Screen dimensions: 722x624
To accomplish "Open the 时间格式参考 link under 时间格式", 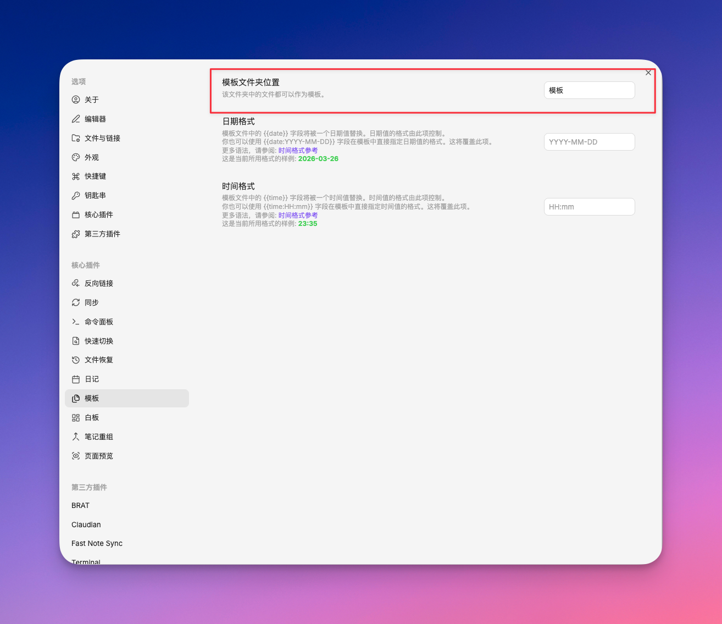I will [x=298, y=216].
